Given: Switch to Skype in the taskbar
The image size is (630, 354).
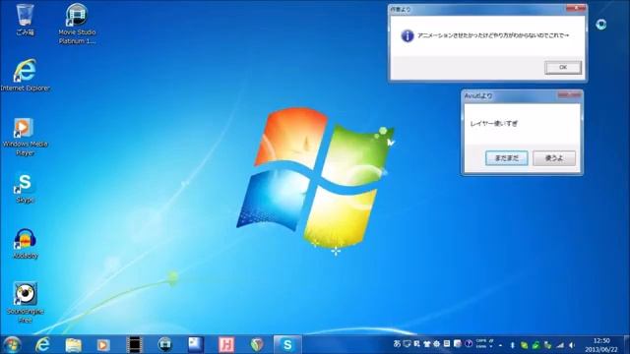Looking at the screenshot, I should point(287,345).
